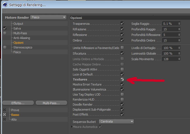The image size is (190, 134).
Task: Select the Prove render preset
Action: 15,110
